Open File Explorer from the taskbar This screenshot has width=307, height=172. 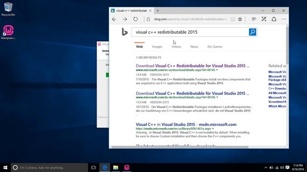pyautogui.click(x=116, y=168)
